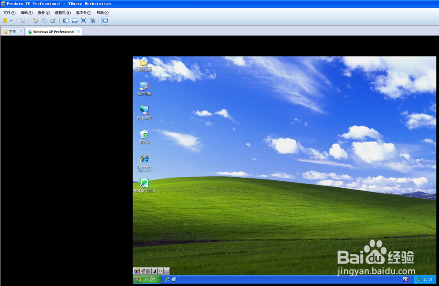Open the power options dropdown arrow

[11, 21]
